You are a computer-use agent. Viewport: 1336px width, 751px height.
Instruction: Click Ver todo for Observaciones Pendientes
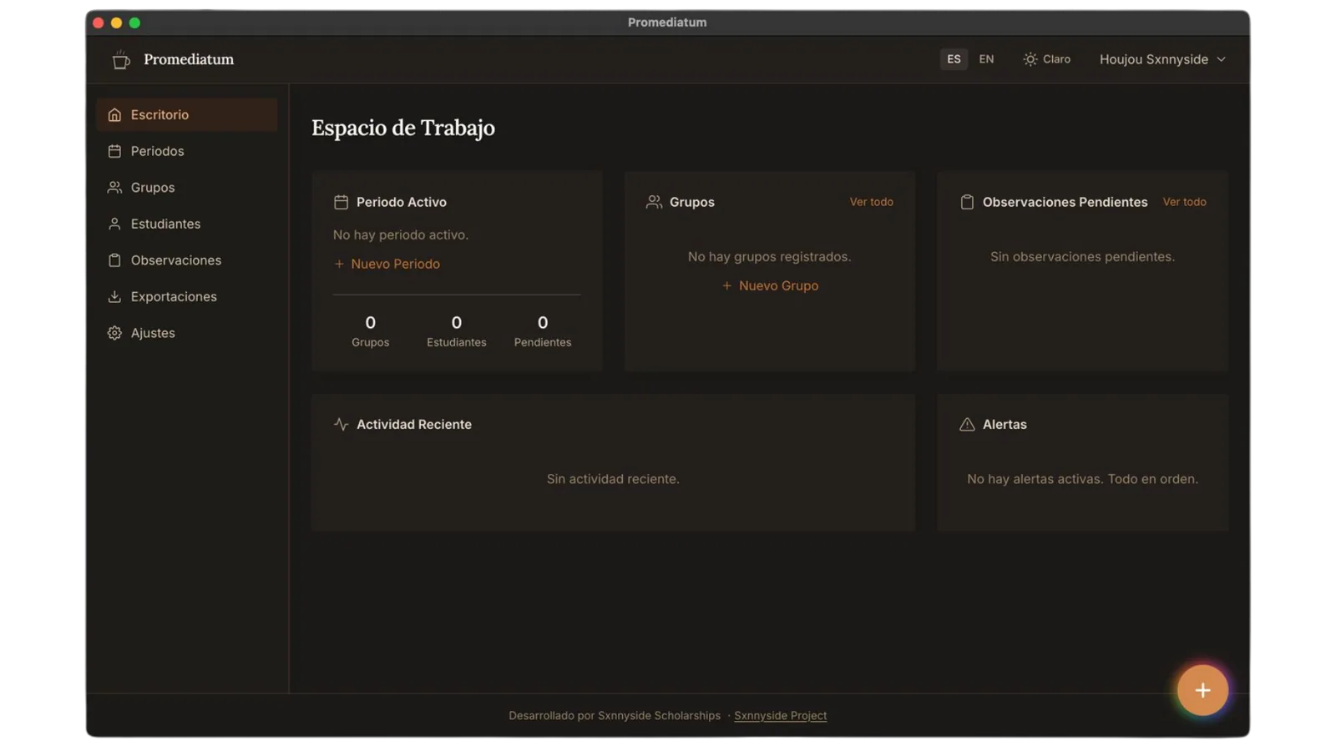point(1184,202)
